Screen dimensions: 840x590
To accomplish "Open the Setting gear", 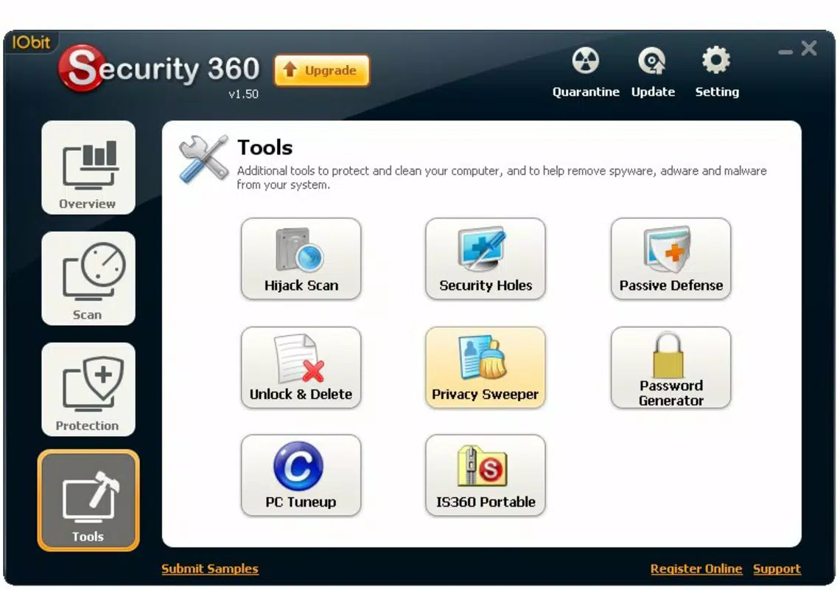I will pyautogui.click(x=717, y=72).
